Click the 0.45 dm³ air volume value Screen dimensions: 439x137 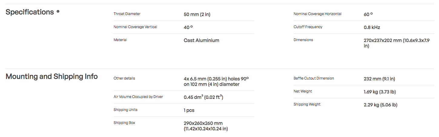(203, 97)
